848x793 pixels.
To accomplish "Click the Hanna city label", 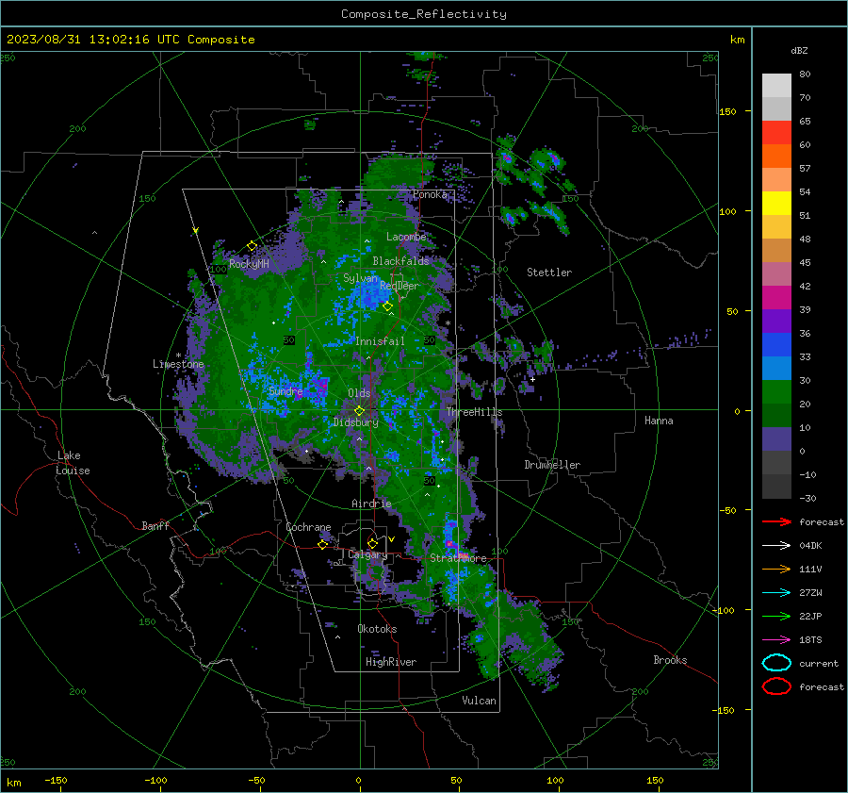I will (x=659, y=421).
